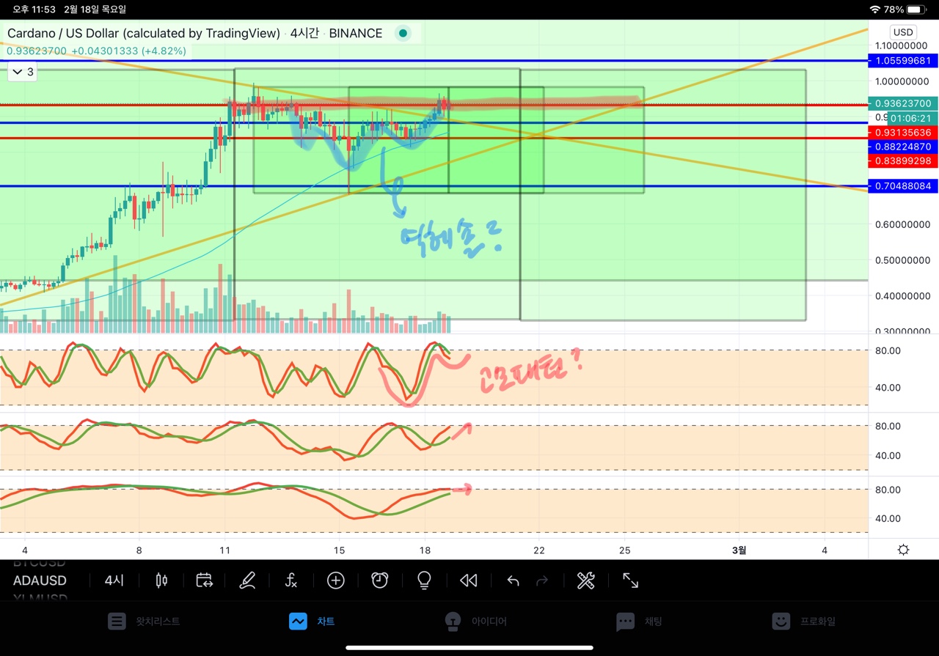The image size is (939, 656).
Task: Tap the plus compare symbol icon
Action: click(335, 581)
